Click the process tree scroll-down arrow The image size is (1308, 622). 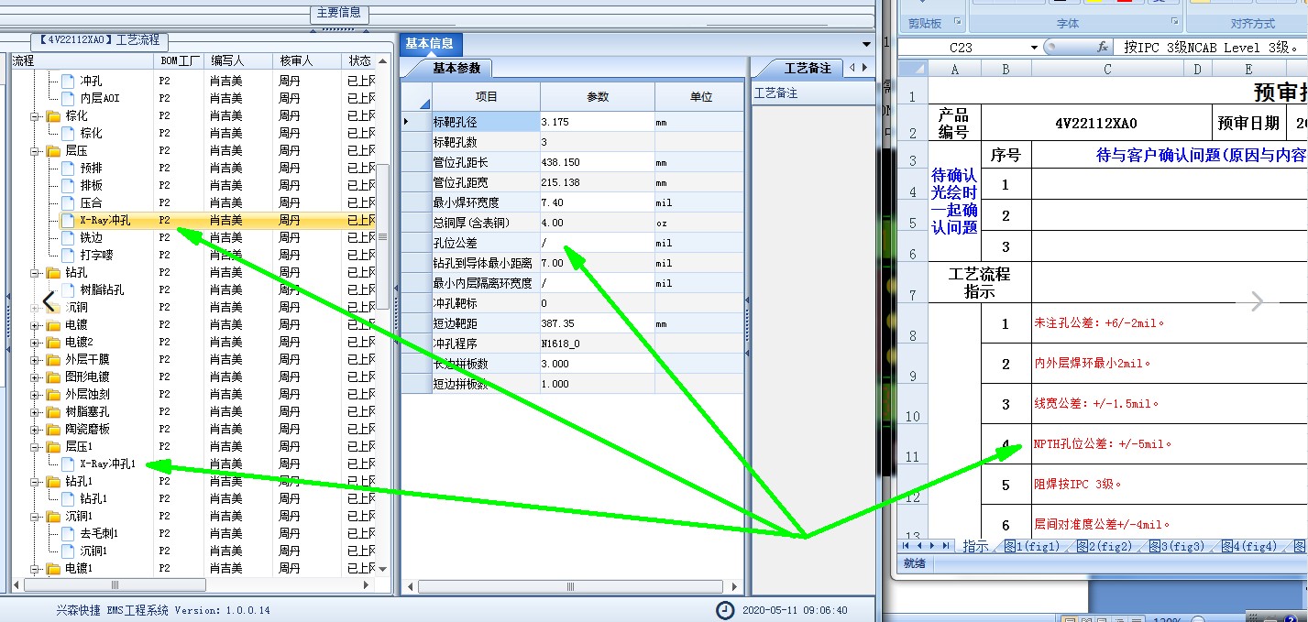click(x=383, y=570)
